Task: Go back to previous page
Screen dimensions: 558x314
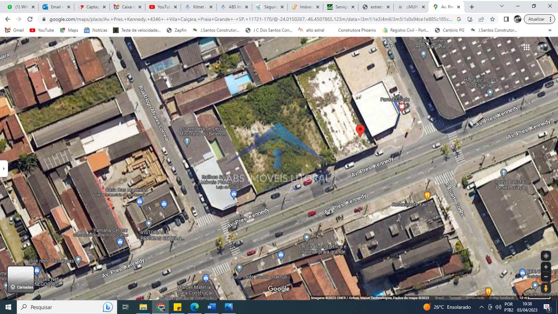Action: click(x=8, y=19)
